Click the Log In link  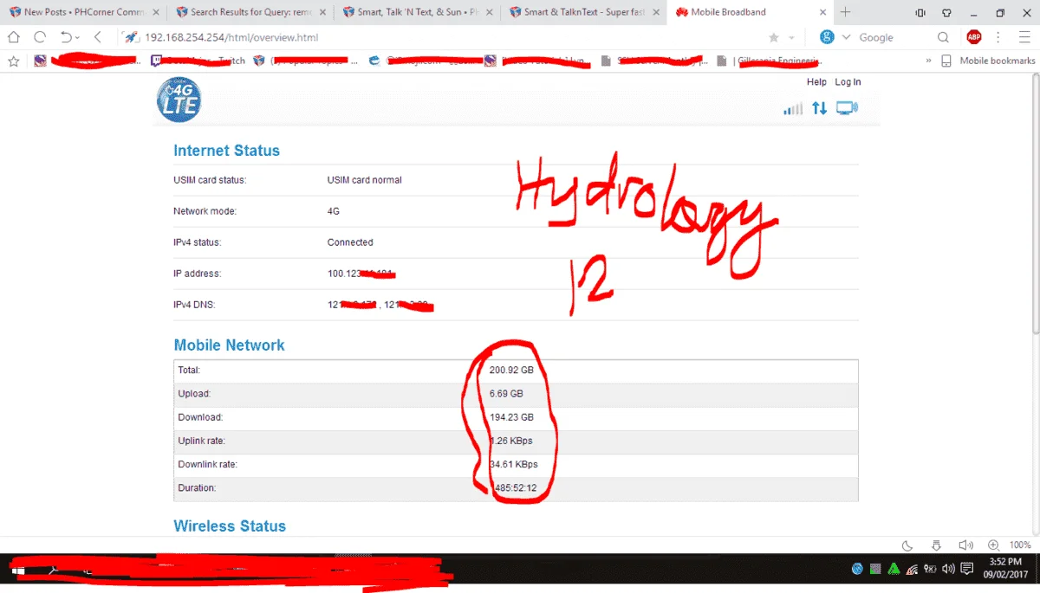848,82
